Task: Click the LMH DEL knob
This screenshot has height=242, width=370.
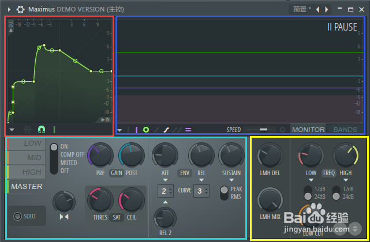Action: coord(270,156)
